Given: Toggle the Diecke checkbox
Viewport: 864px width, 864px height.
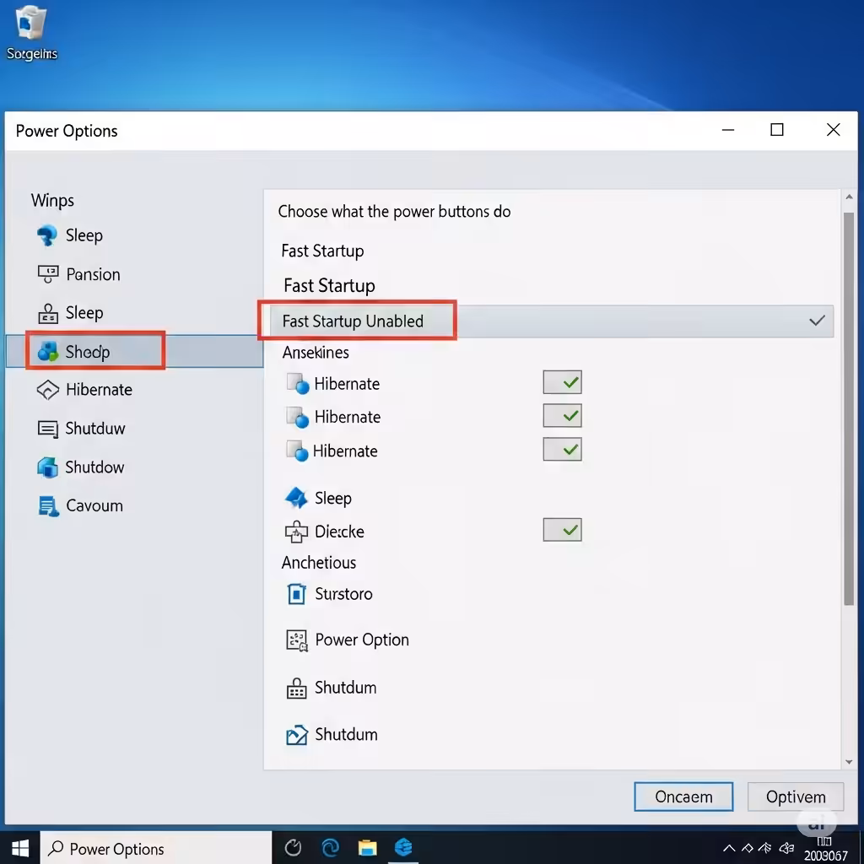Looking at the screenshot, I should pyautogui.click(x=562, y=530).
